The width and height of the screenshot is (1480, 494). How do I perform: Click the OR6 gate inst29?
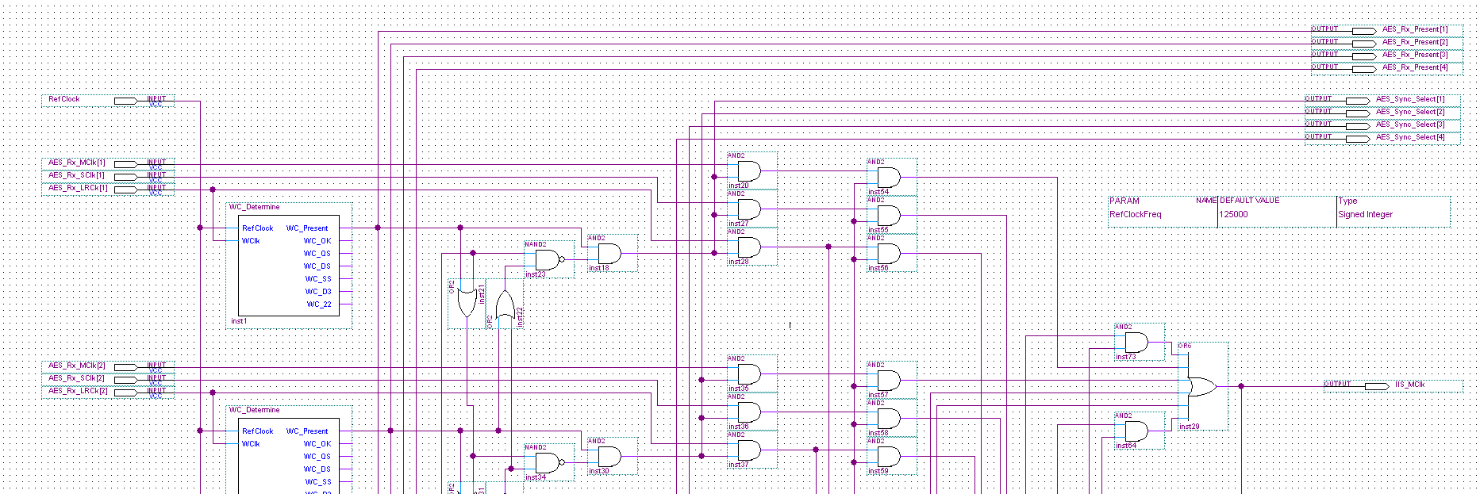point(1201,386)
